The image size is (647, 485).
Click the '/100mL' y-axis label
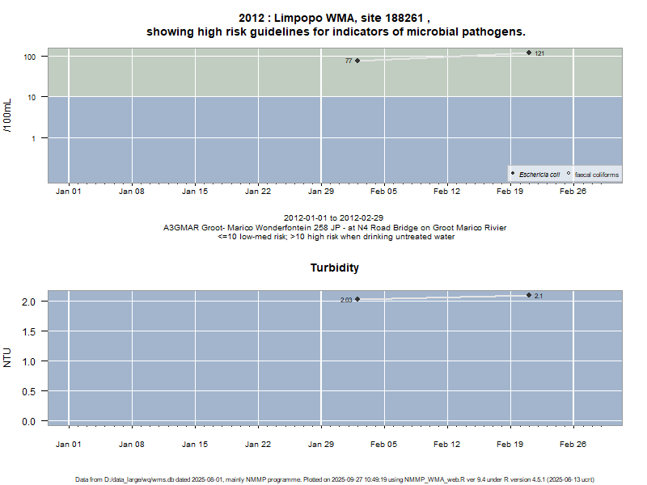(x=8, y=116)
